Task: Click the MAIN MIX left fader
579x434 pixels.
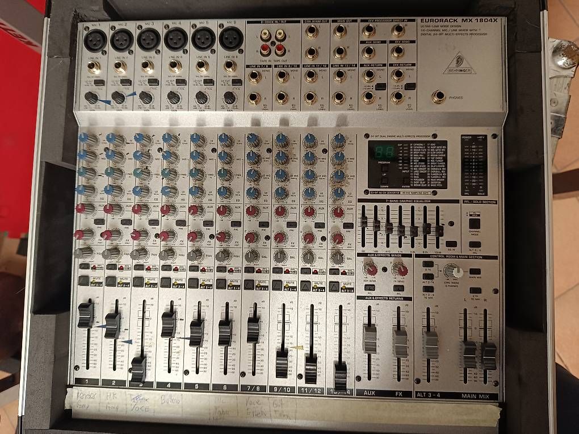Action: tap(469, 354)
